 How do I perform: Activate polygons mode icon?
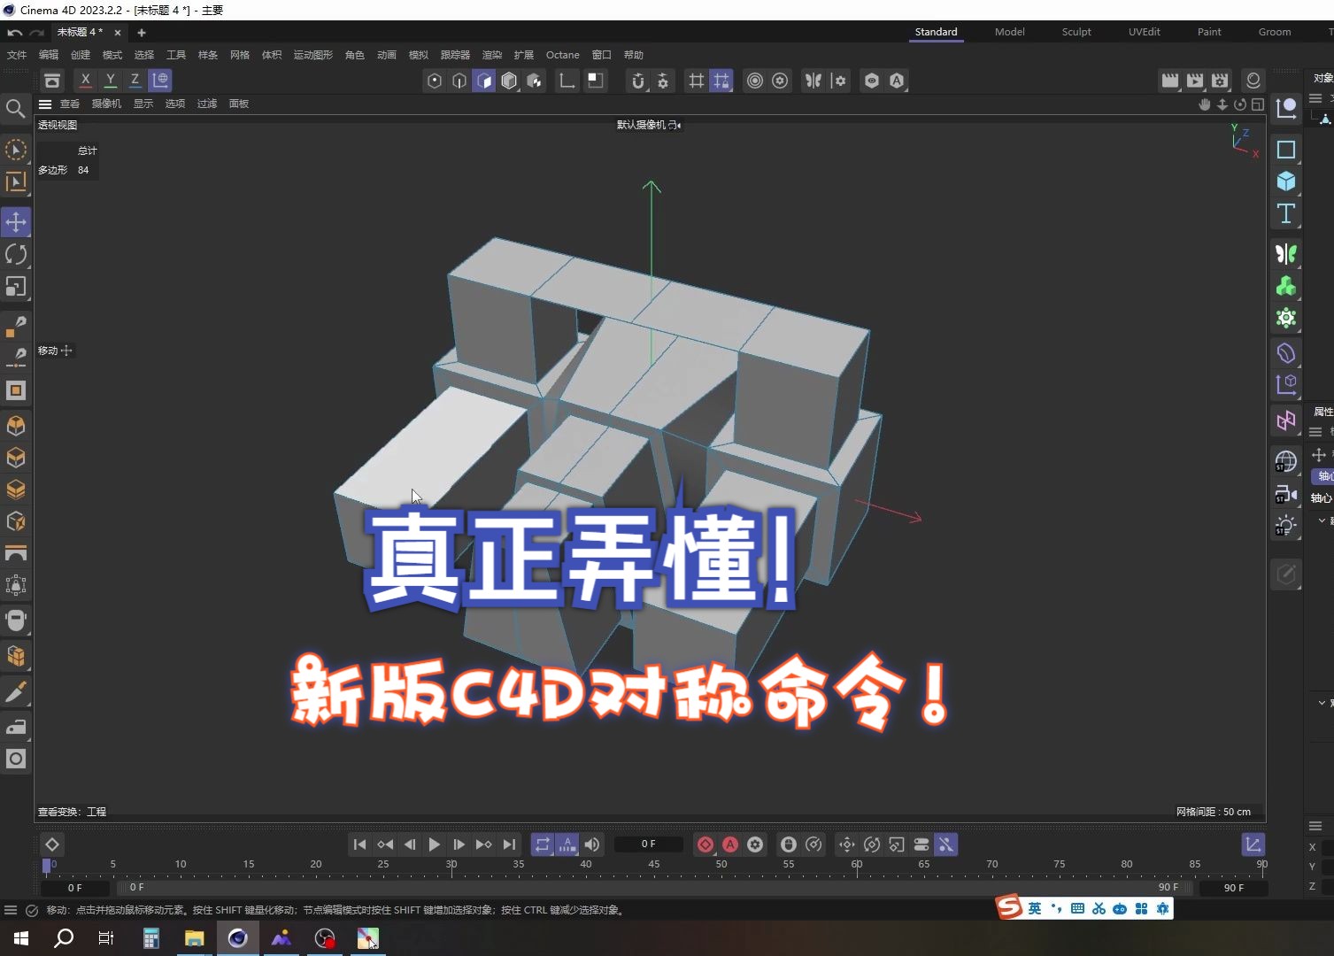484,81
